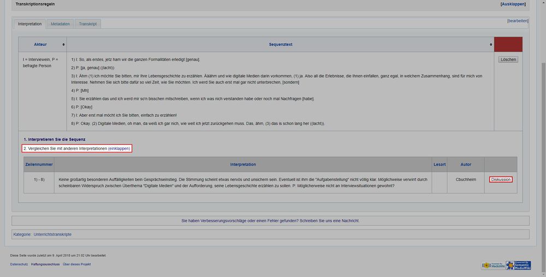546x277 pixels.
Task: Click the red header cell above Löschen
Action: click(508, 44)
